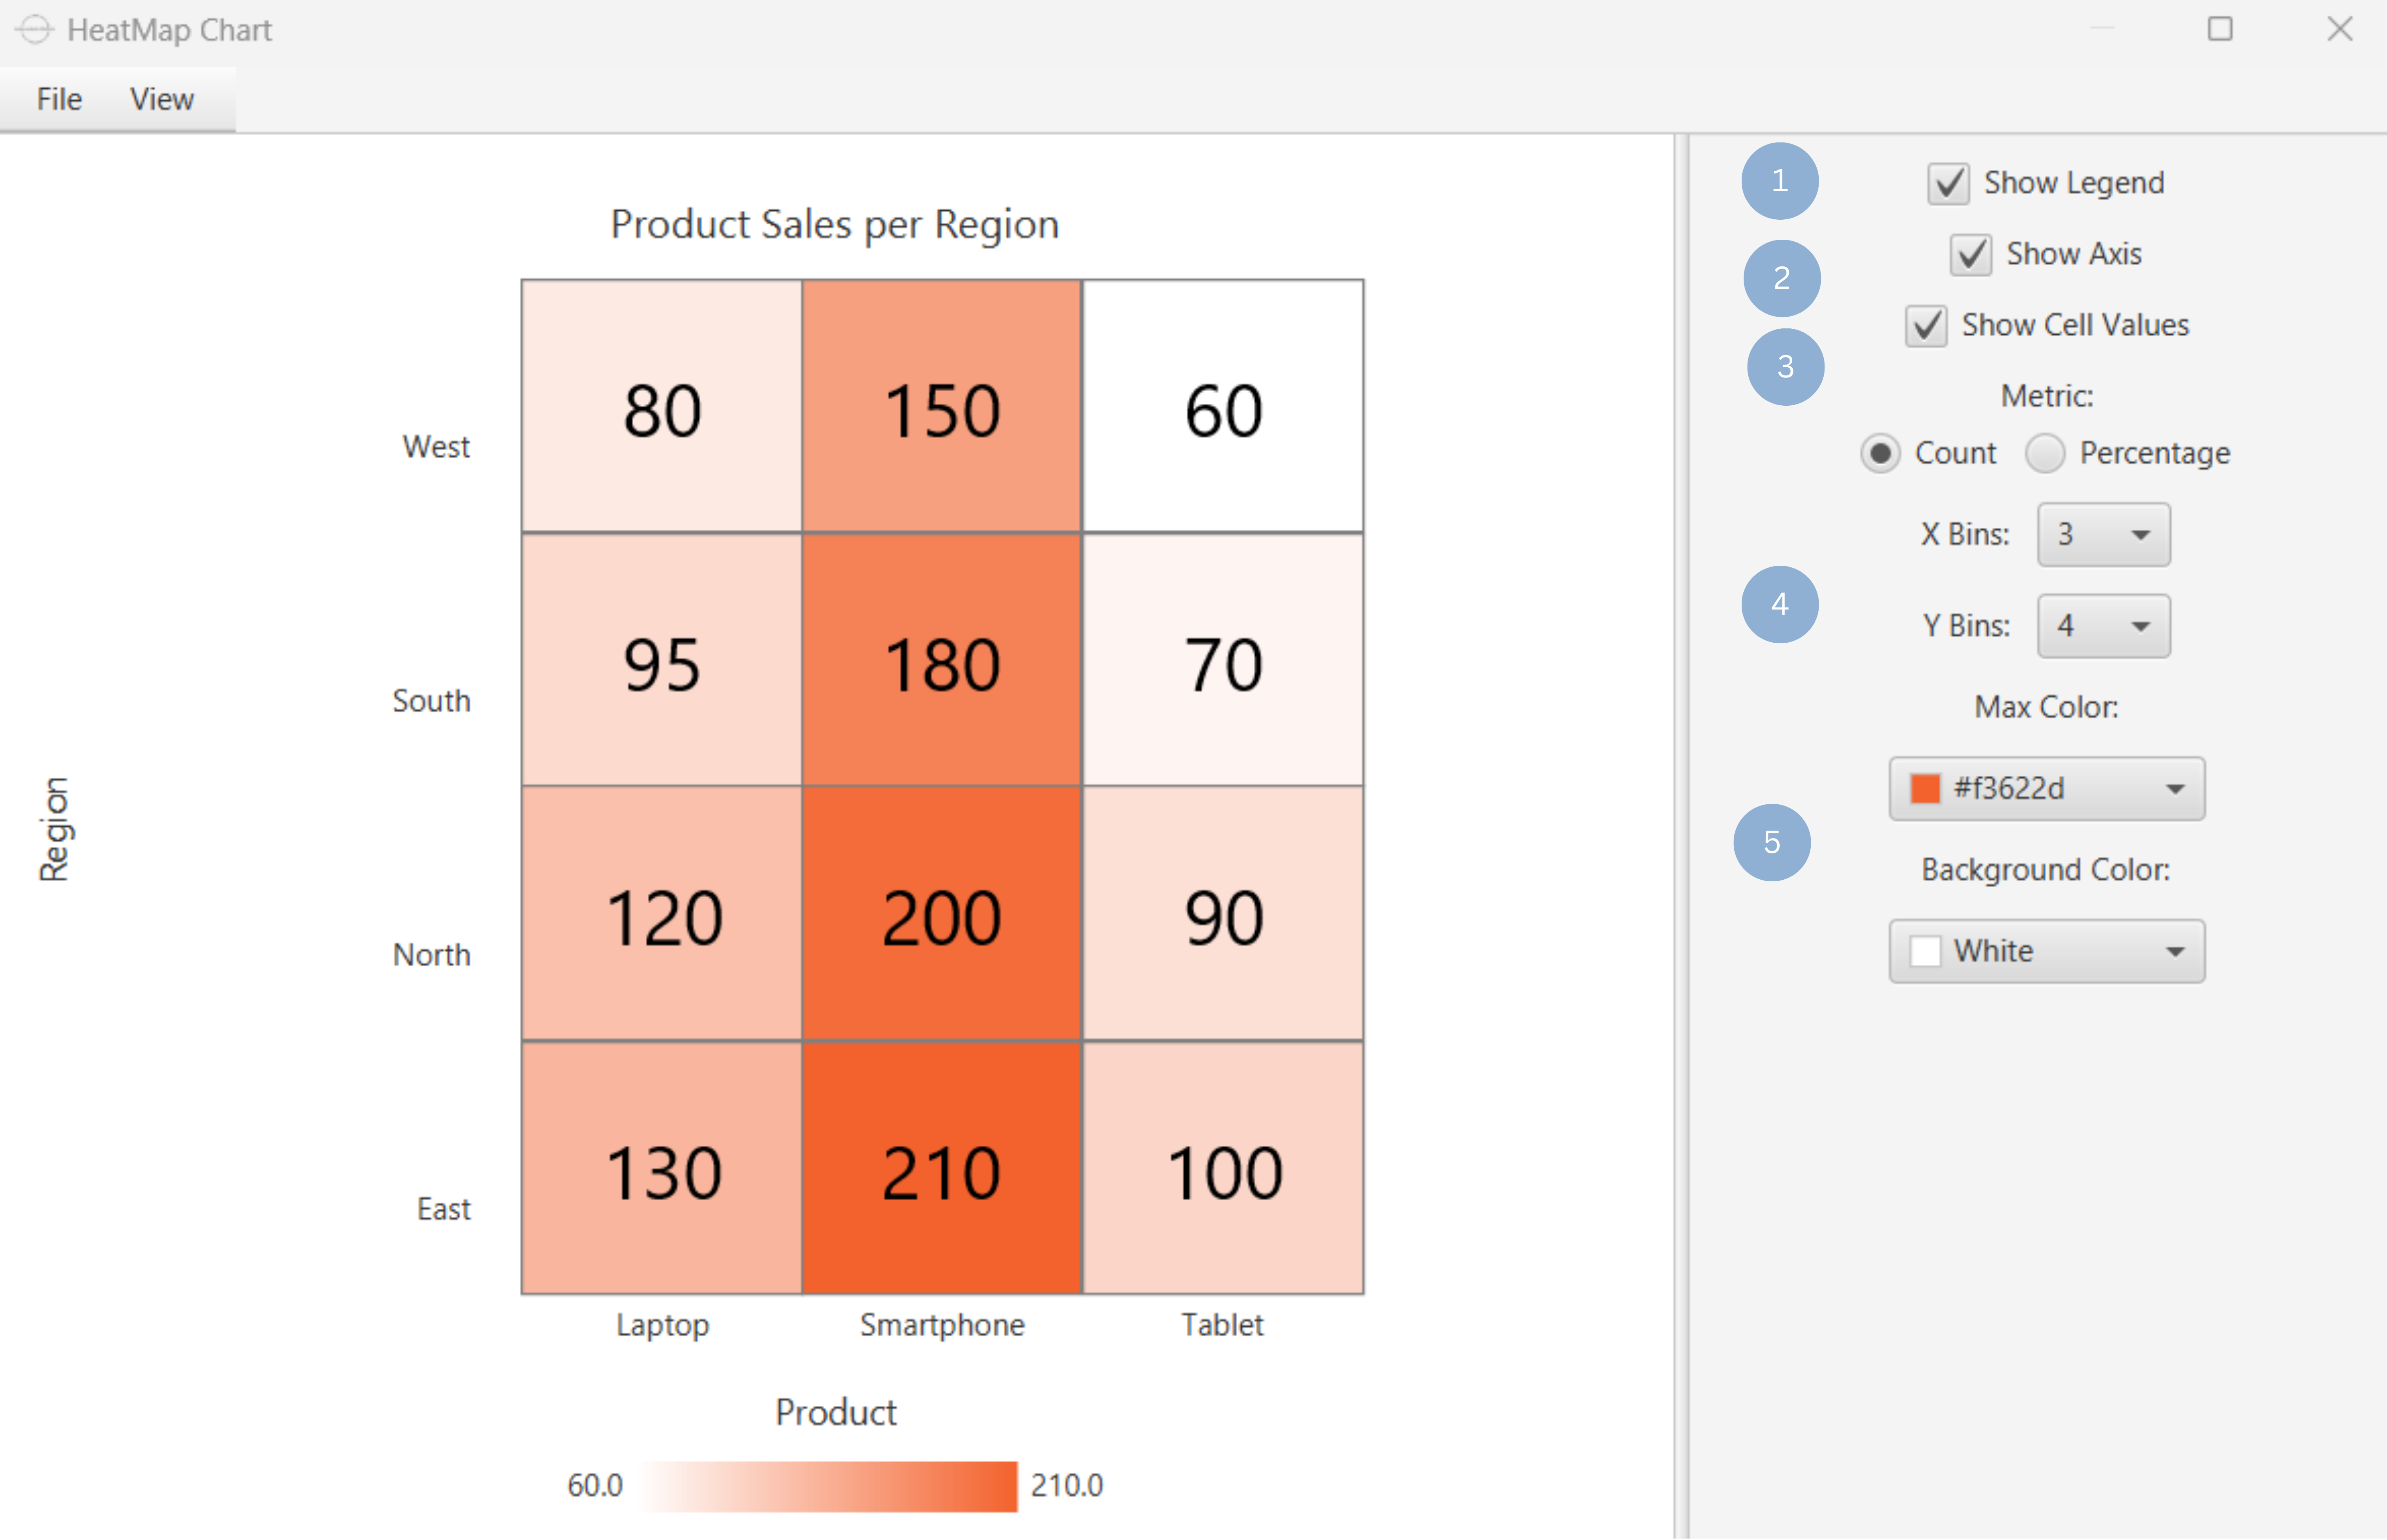Open the Y Bins dropdown
Viewport: 2387px width, 1540px height.
(2102, 626)
